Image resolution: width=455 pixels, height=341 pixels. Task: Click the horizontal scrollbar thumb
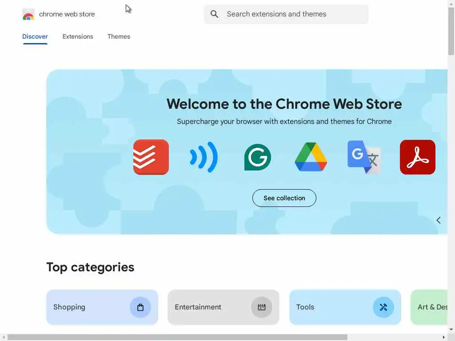click(177, 337)
